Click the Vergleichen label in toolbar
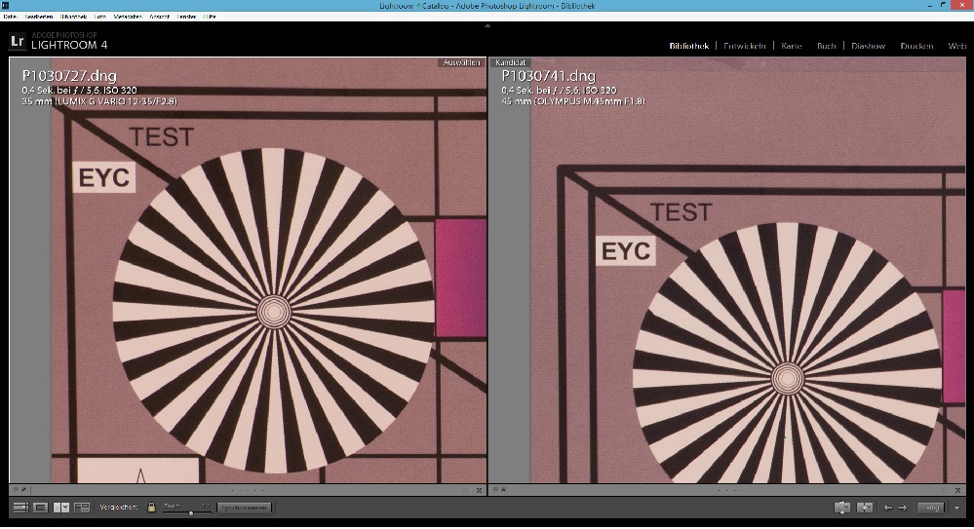Screen dimensions: 974x529 (119, 508)
